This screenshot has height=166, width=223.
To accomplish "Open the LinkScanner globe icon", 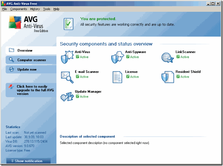I will 168,57.
